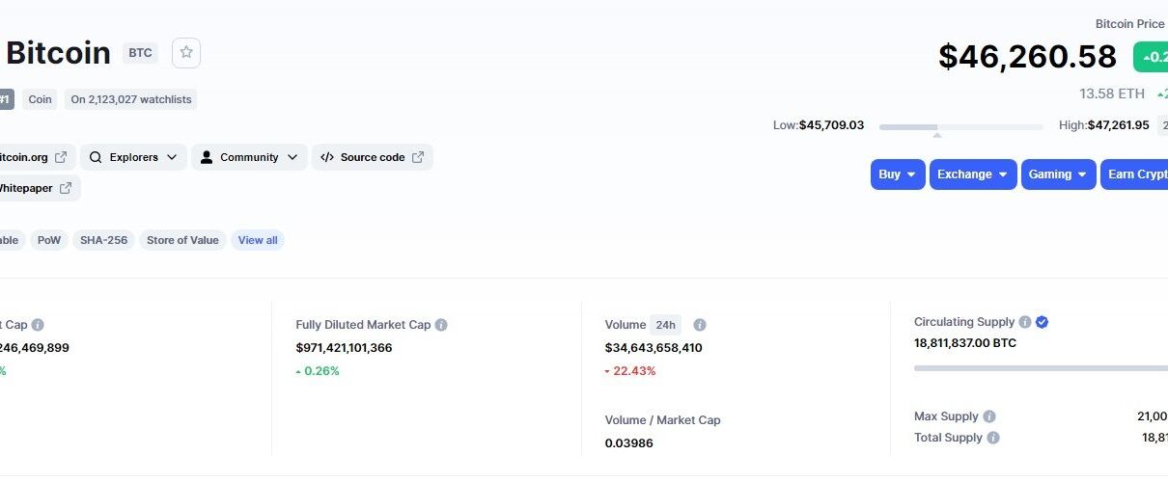Select the SHA-256 tag
This screenshot has width=1168, height=482.
pos(104,240)
